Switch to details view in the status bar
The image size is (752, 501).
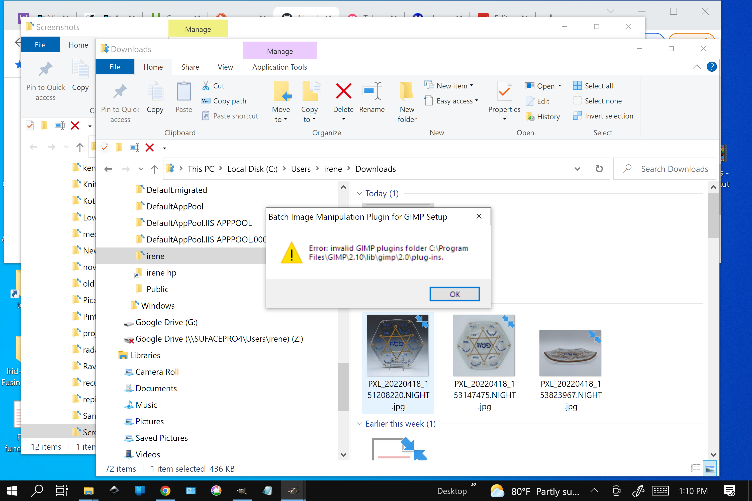[x=696, y=468]
